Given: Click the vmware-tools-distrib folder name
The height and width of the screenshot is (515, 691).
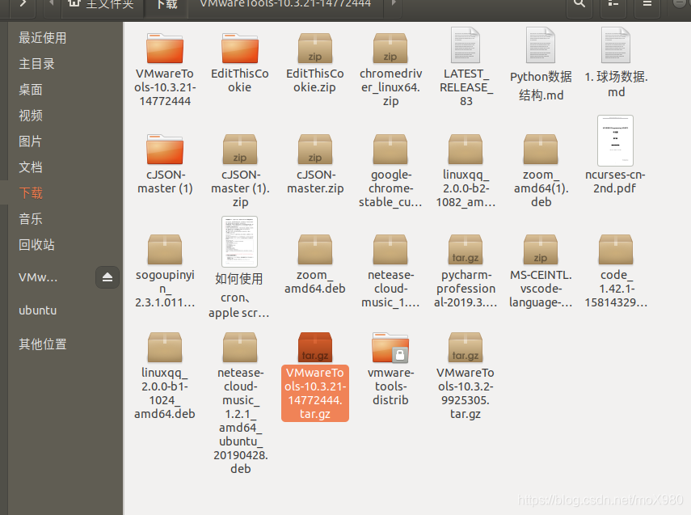Looking at the screenshot, I should 390,386.
